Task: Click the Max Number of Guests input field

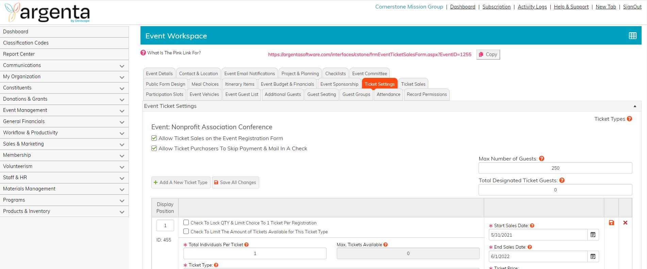Action: 555,168
